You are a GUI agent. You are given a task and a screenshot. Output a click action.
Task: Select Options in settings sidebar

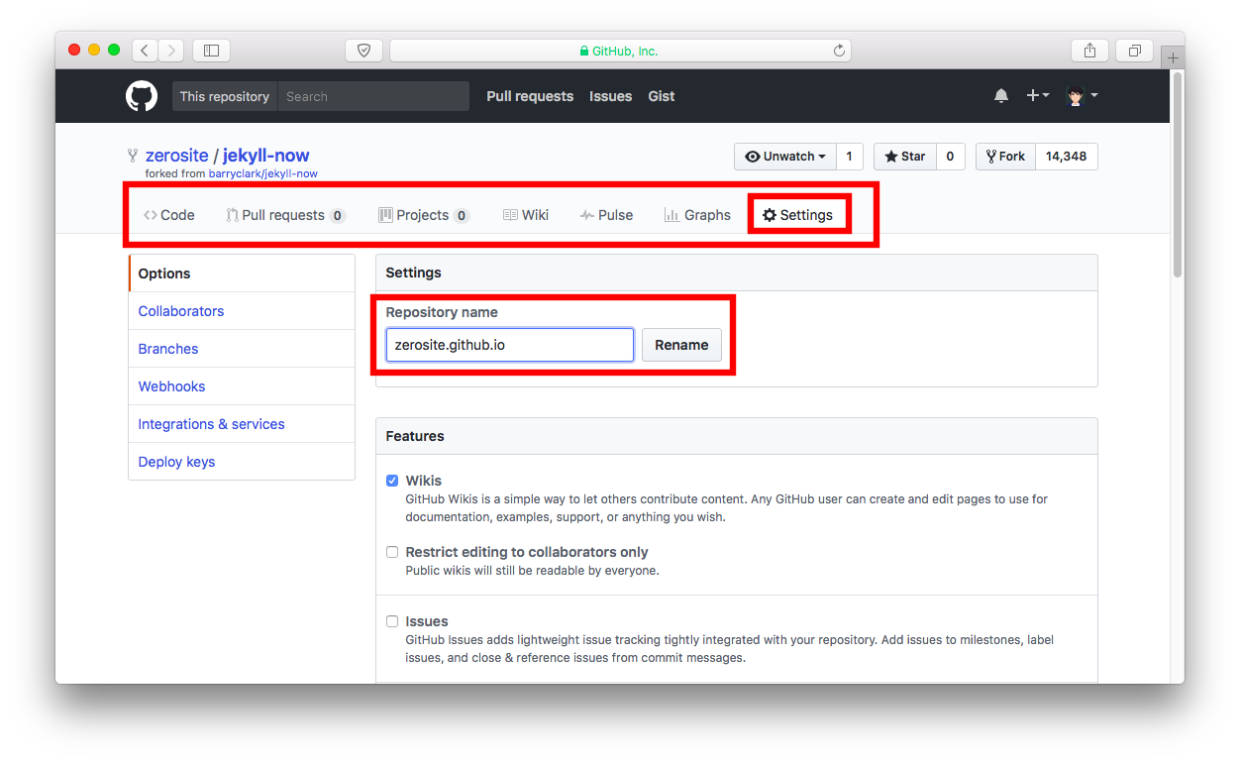242,273
